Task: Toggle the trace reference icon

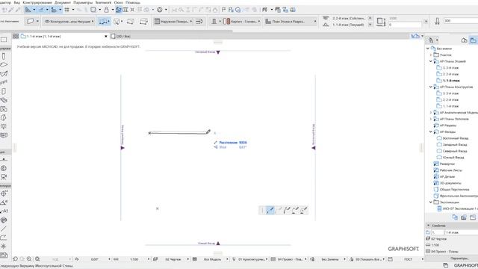Action: pos(119,10)
